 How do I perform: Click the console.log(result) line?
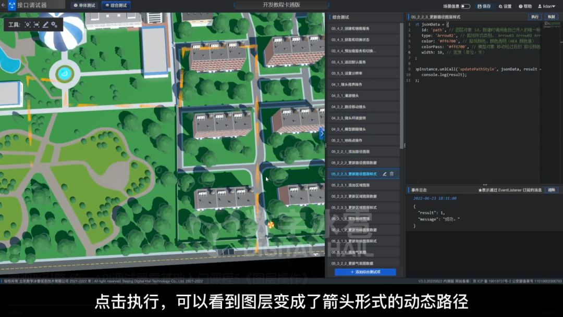[x=444, y=75]
